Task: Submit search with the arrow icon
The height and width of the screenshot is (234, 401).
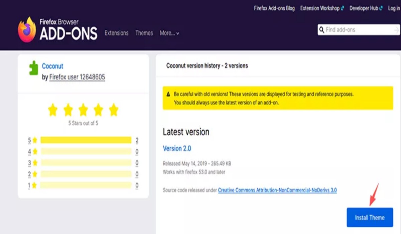Action: click(x=396, y=30)
